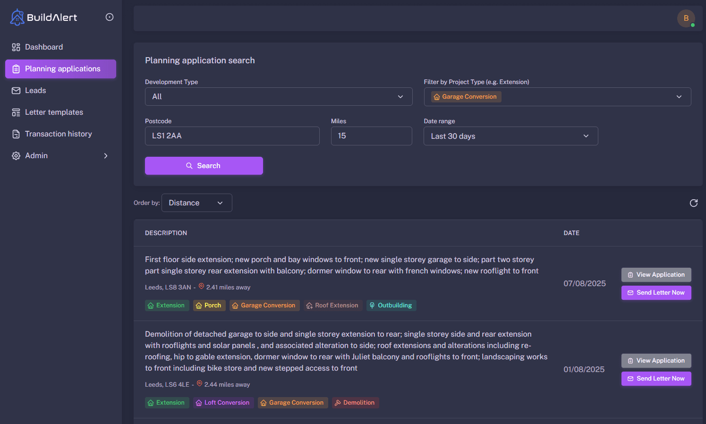Click the Transaction history document icon
This screenshot has width=706, height=424.
pyautogui.click(x=16, y=134)
